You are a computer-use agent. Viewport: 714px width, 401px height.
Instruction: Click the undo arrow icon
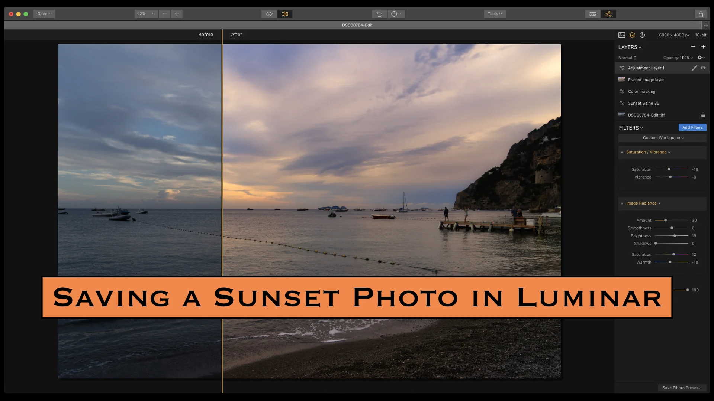379,14
